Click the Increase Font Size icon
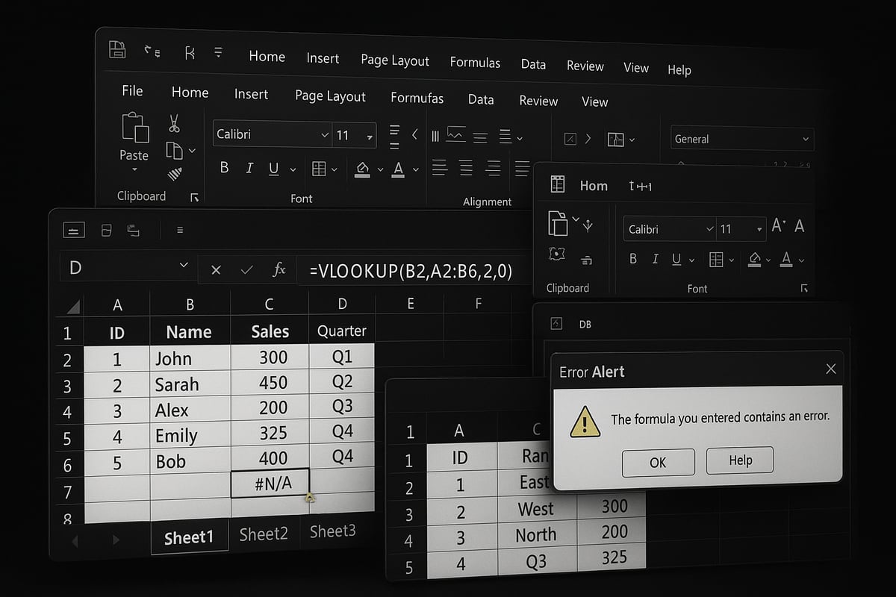 point(777,225)
